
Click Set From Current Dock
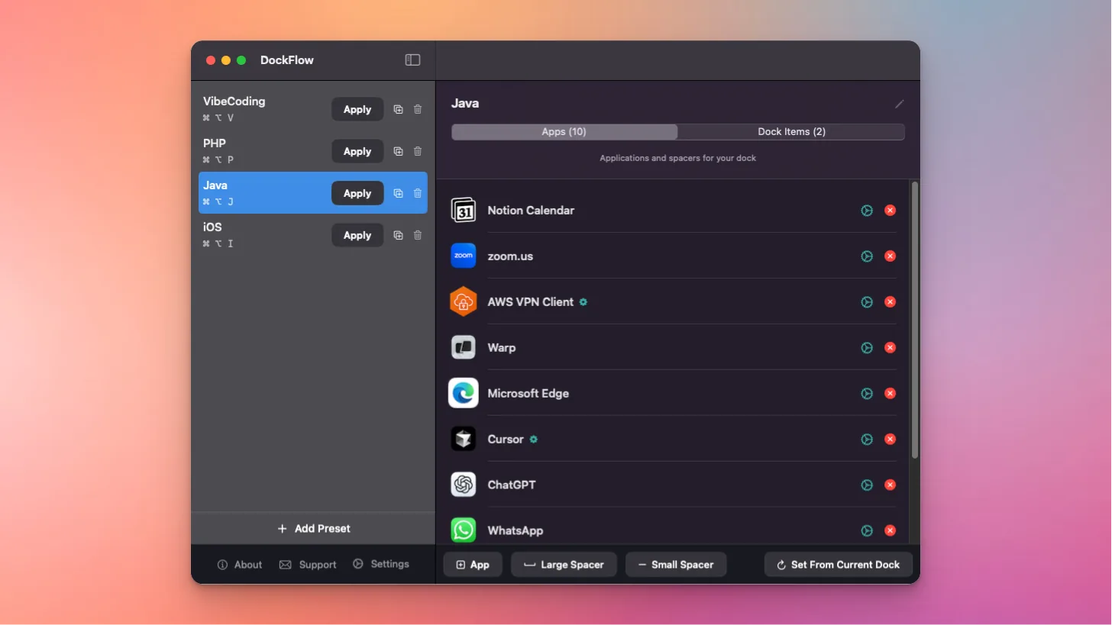[839, 565]
